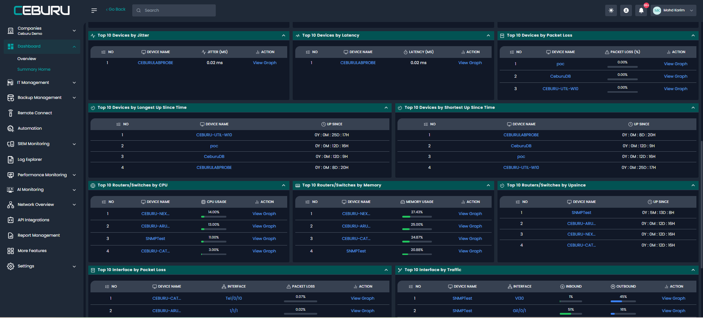The height and width of the screenshot is (318, 703).
Task: Click the Report Management icon
Action: pyautogui.click(x=11, y=236)
